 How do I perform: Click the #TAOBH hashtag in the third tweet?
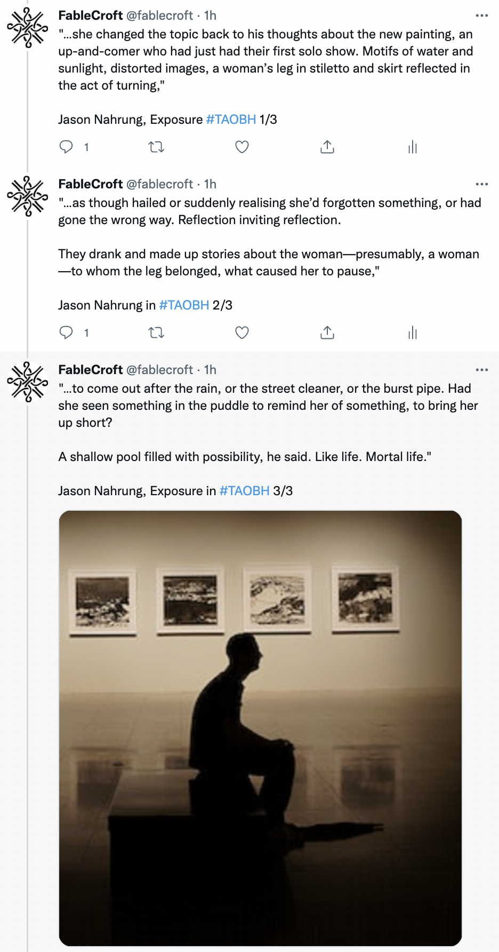tap(244, 491)
